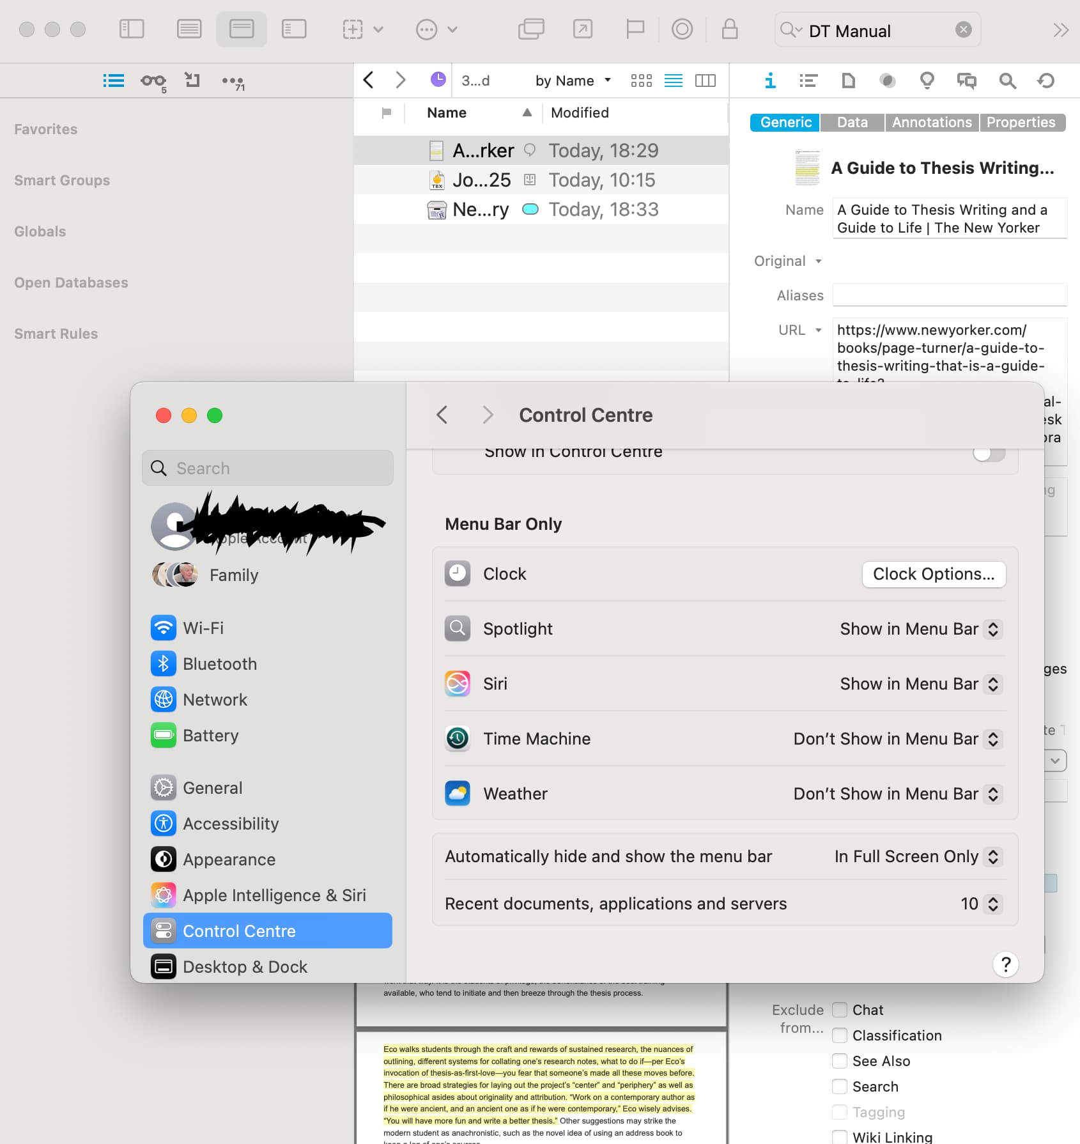Enable Exclude from Search checkbox
This screenshot has height=1144, width=1080.
[x=840, y=1086]
